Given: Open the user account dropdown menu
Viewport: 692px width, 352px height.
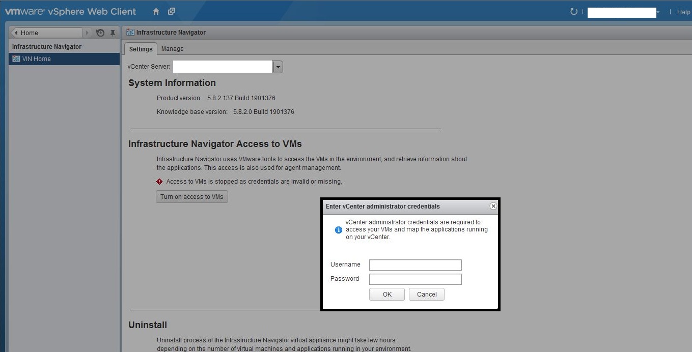Looking at the screenshot, I should click(x=658, y=12).
